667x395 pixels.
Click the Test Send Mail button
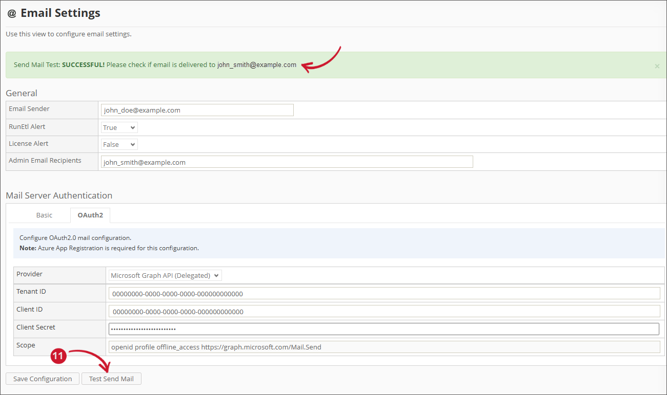coord(111,378)
